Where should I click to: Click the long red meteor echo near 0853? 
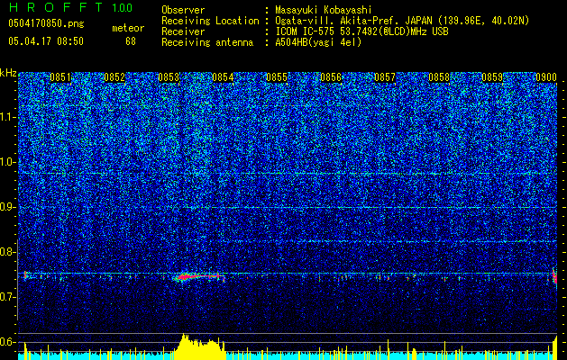199,277
